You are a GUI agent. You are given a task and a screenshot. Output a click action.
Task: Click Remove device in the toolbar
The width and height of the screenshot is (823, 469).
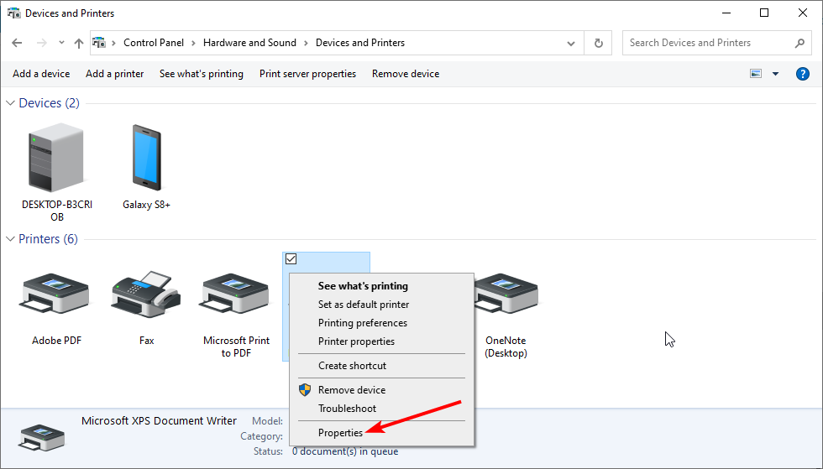coord(405,74)
